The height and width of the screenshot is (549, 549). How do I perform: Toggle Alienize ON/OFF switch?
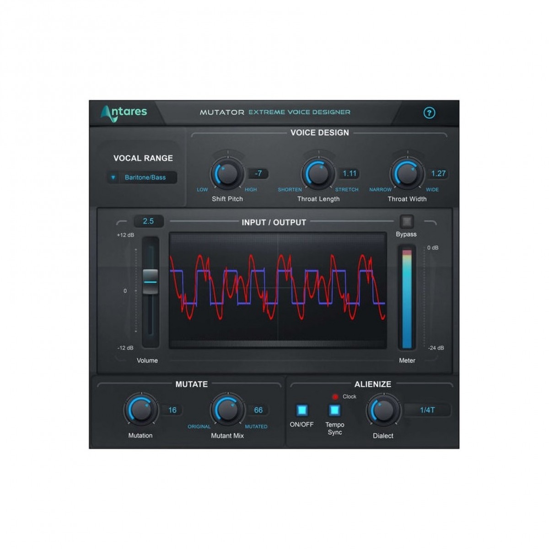pyautogui.click(x=302, y=410)
